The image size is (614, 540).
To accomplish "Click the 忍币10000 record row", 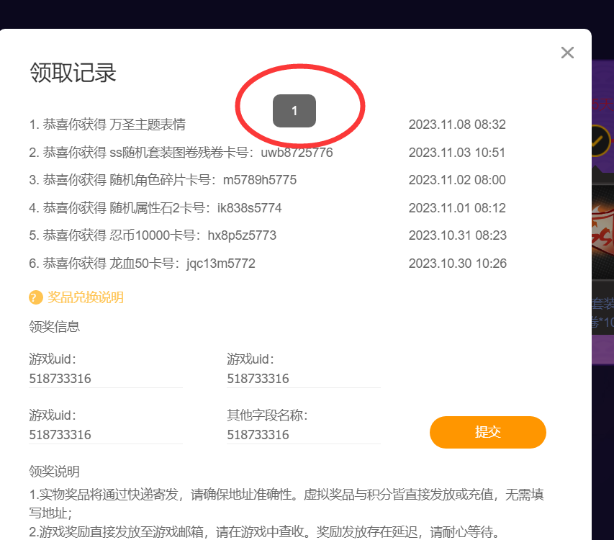I will point(153,235).
